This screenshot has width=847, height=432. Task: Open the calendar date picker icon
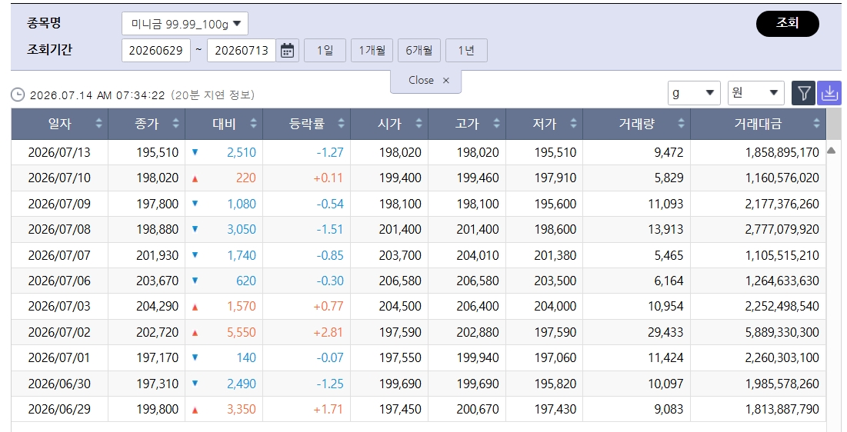tap(288, 51)
